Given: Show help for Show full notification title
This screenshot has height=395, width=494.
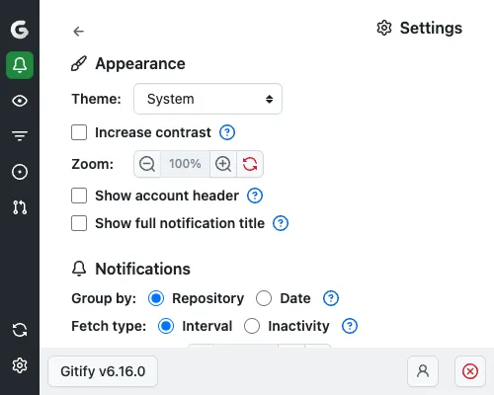Looking at the screenshot, I should 281,223.
